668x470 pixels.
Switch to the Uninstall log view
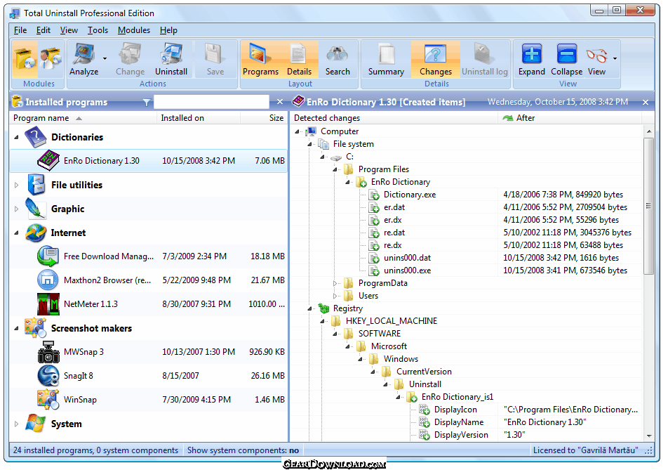tap(485, 60)
